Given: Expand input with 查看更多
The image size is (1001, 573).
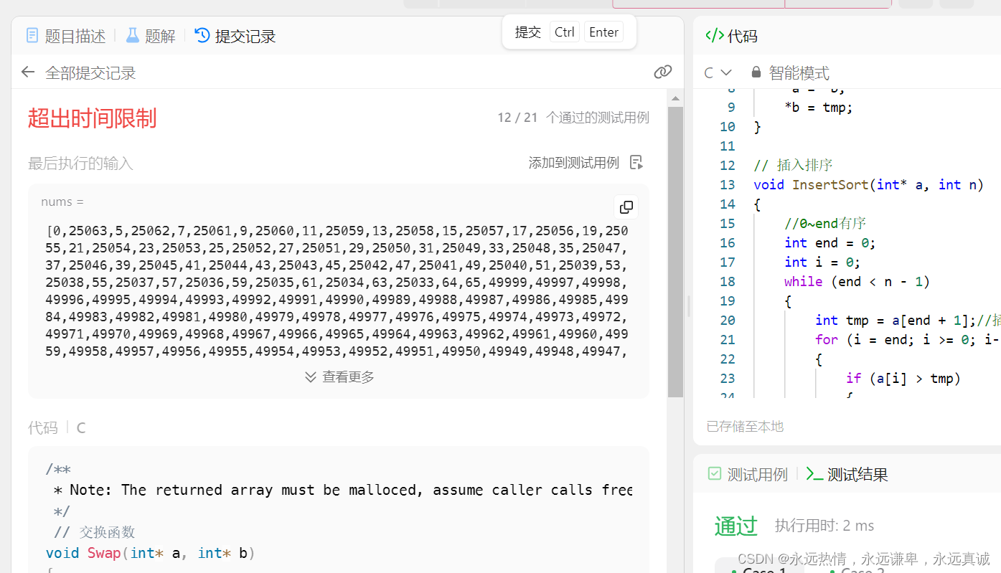Looking at the screenshot, I should pyautogui.click(x=339, y=377).
